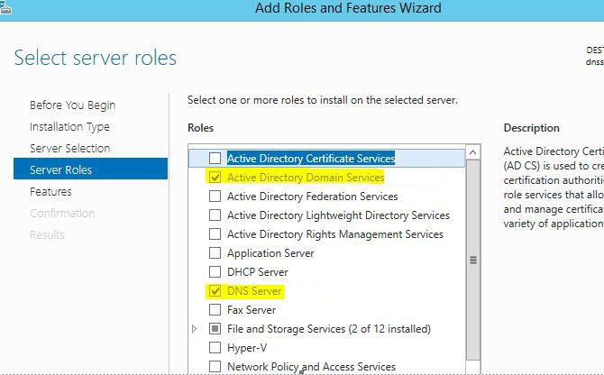This screenshot has height=375, width=604.
Task: Uncheck Active Directory Domain Services checkbox
Action: pos(215,177)
